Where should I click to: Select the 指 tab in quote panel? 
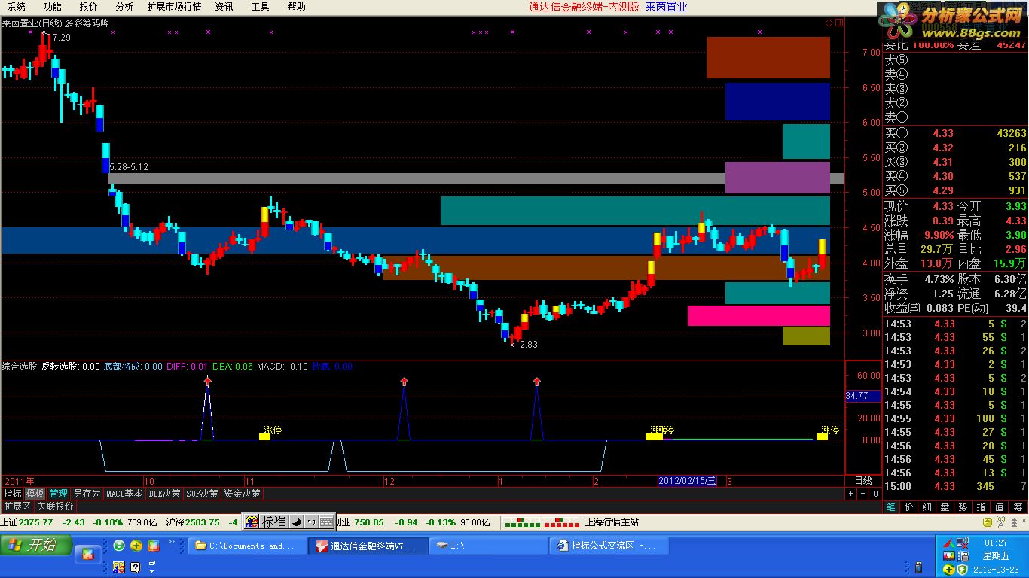point(982,507)
